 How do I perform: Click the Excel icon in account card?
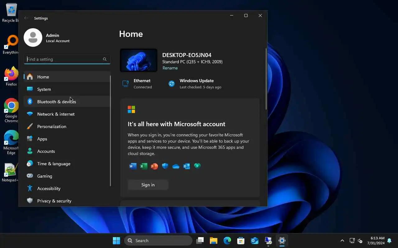coord(143,166)
